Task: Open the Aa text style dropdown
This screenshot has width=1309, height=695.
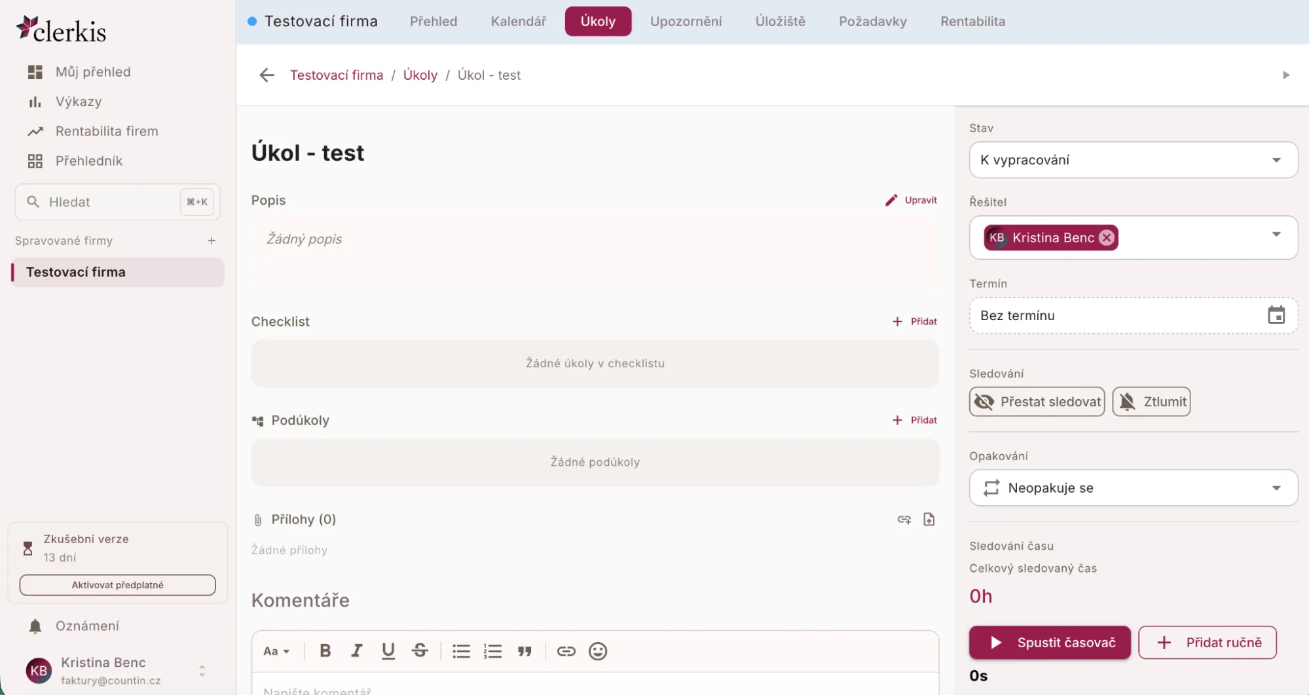Action: (x=276, y=650)
